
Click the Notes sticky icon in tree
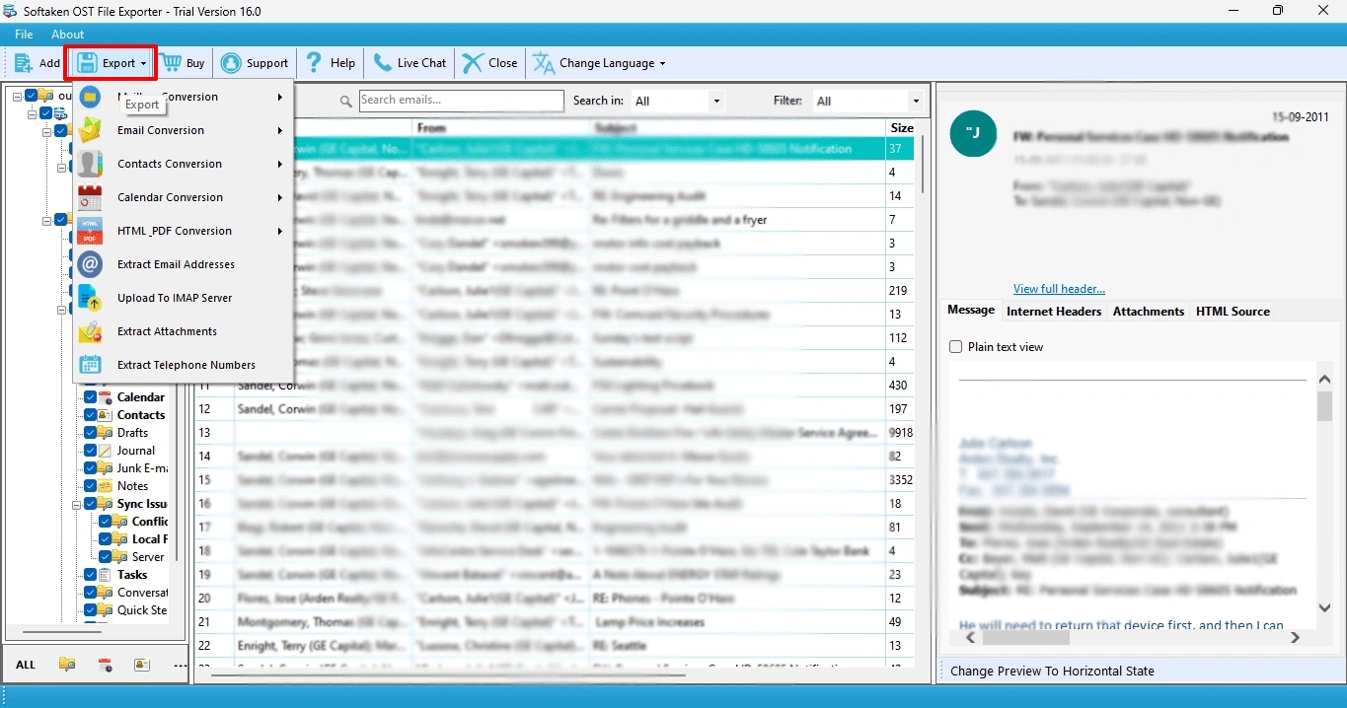click(106, 486)
